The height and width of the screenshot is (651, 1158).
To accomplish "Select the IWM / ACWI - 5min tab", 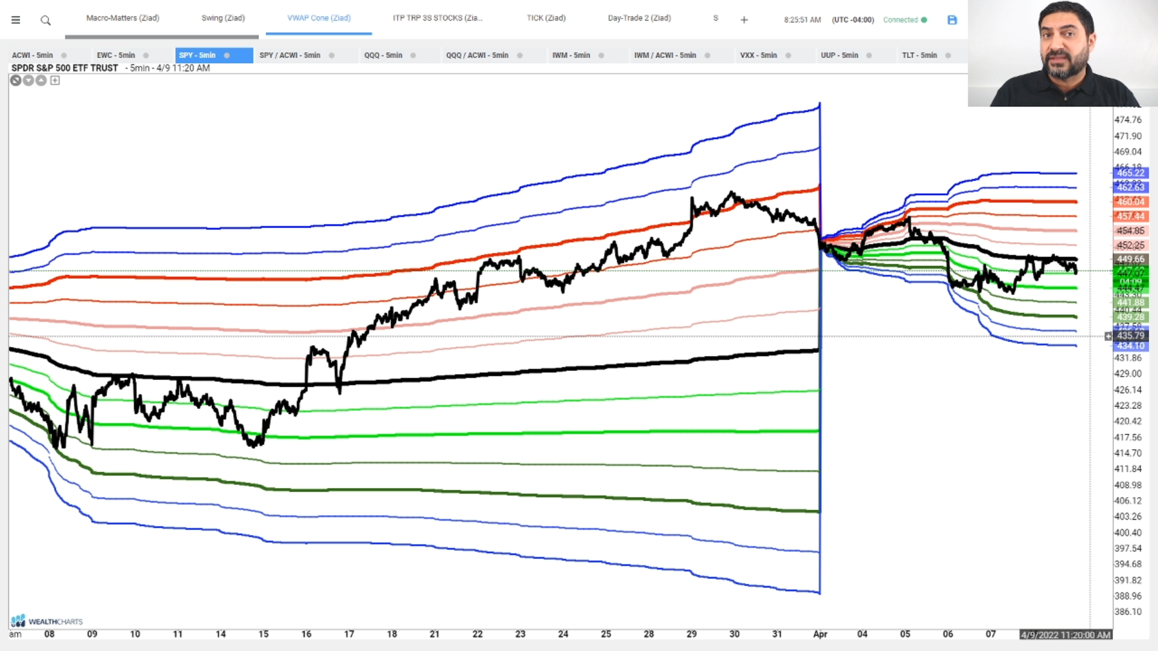I will click(665, 55).
